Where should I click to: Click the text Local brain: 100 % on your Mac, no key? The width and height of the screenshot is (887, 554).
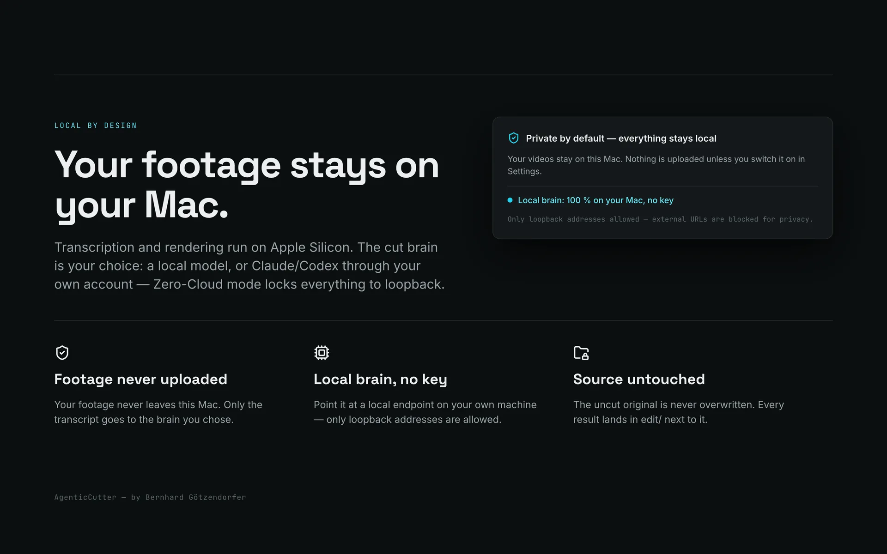pyautogui.click(x=595, y=200)
